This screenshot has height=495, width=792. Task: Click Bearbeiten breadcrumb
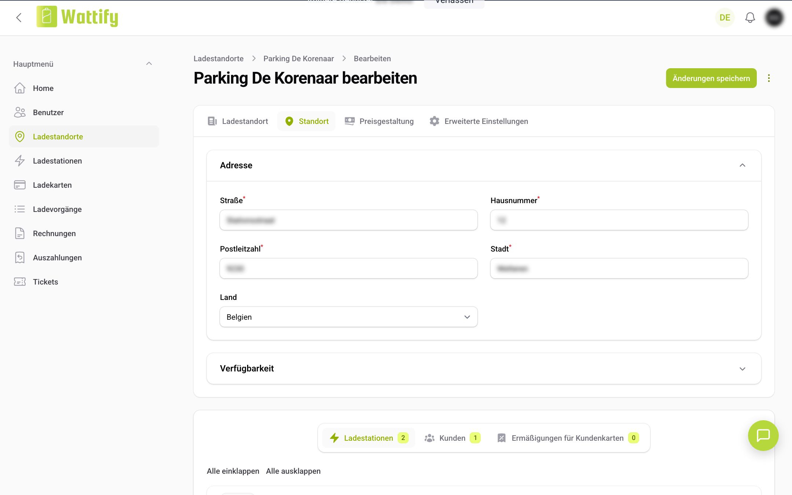(372, 59)
